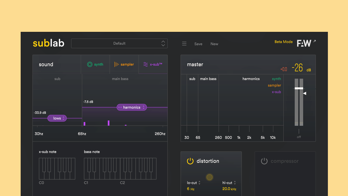Viewport: 348px width, 196px height.
Task: Click the 'main bass' label in sound panel
Action: point(120,79)
